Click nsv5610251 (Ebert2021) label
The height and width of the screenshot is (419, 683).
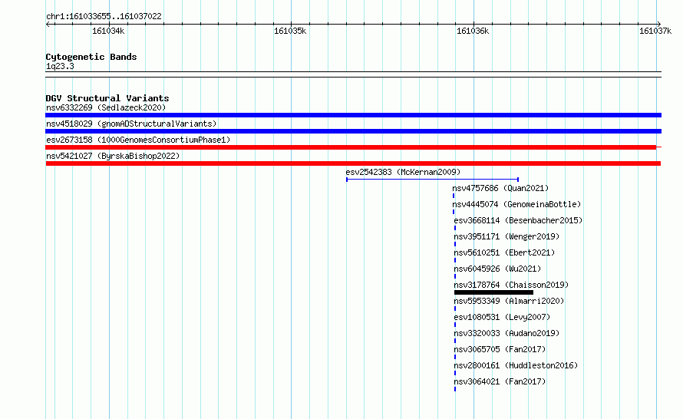[504, 252]
